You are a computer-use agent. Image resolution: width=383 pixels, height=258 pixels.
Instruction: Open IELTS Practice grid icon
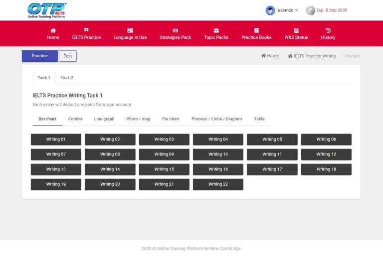(x=86, y=30)
